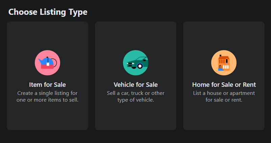271x143 pixels.
Task: Open the Item for Sale listing card
Action: point(47,114)
